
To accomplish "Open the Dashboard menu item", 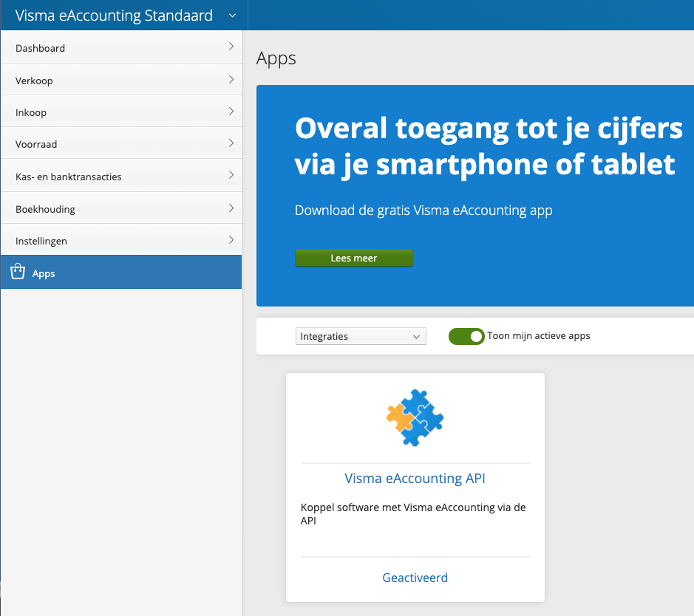I will pyautogui.click(x=121, y=47).
